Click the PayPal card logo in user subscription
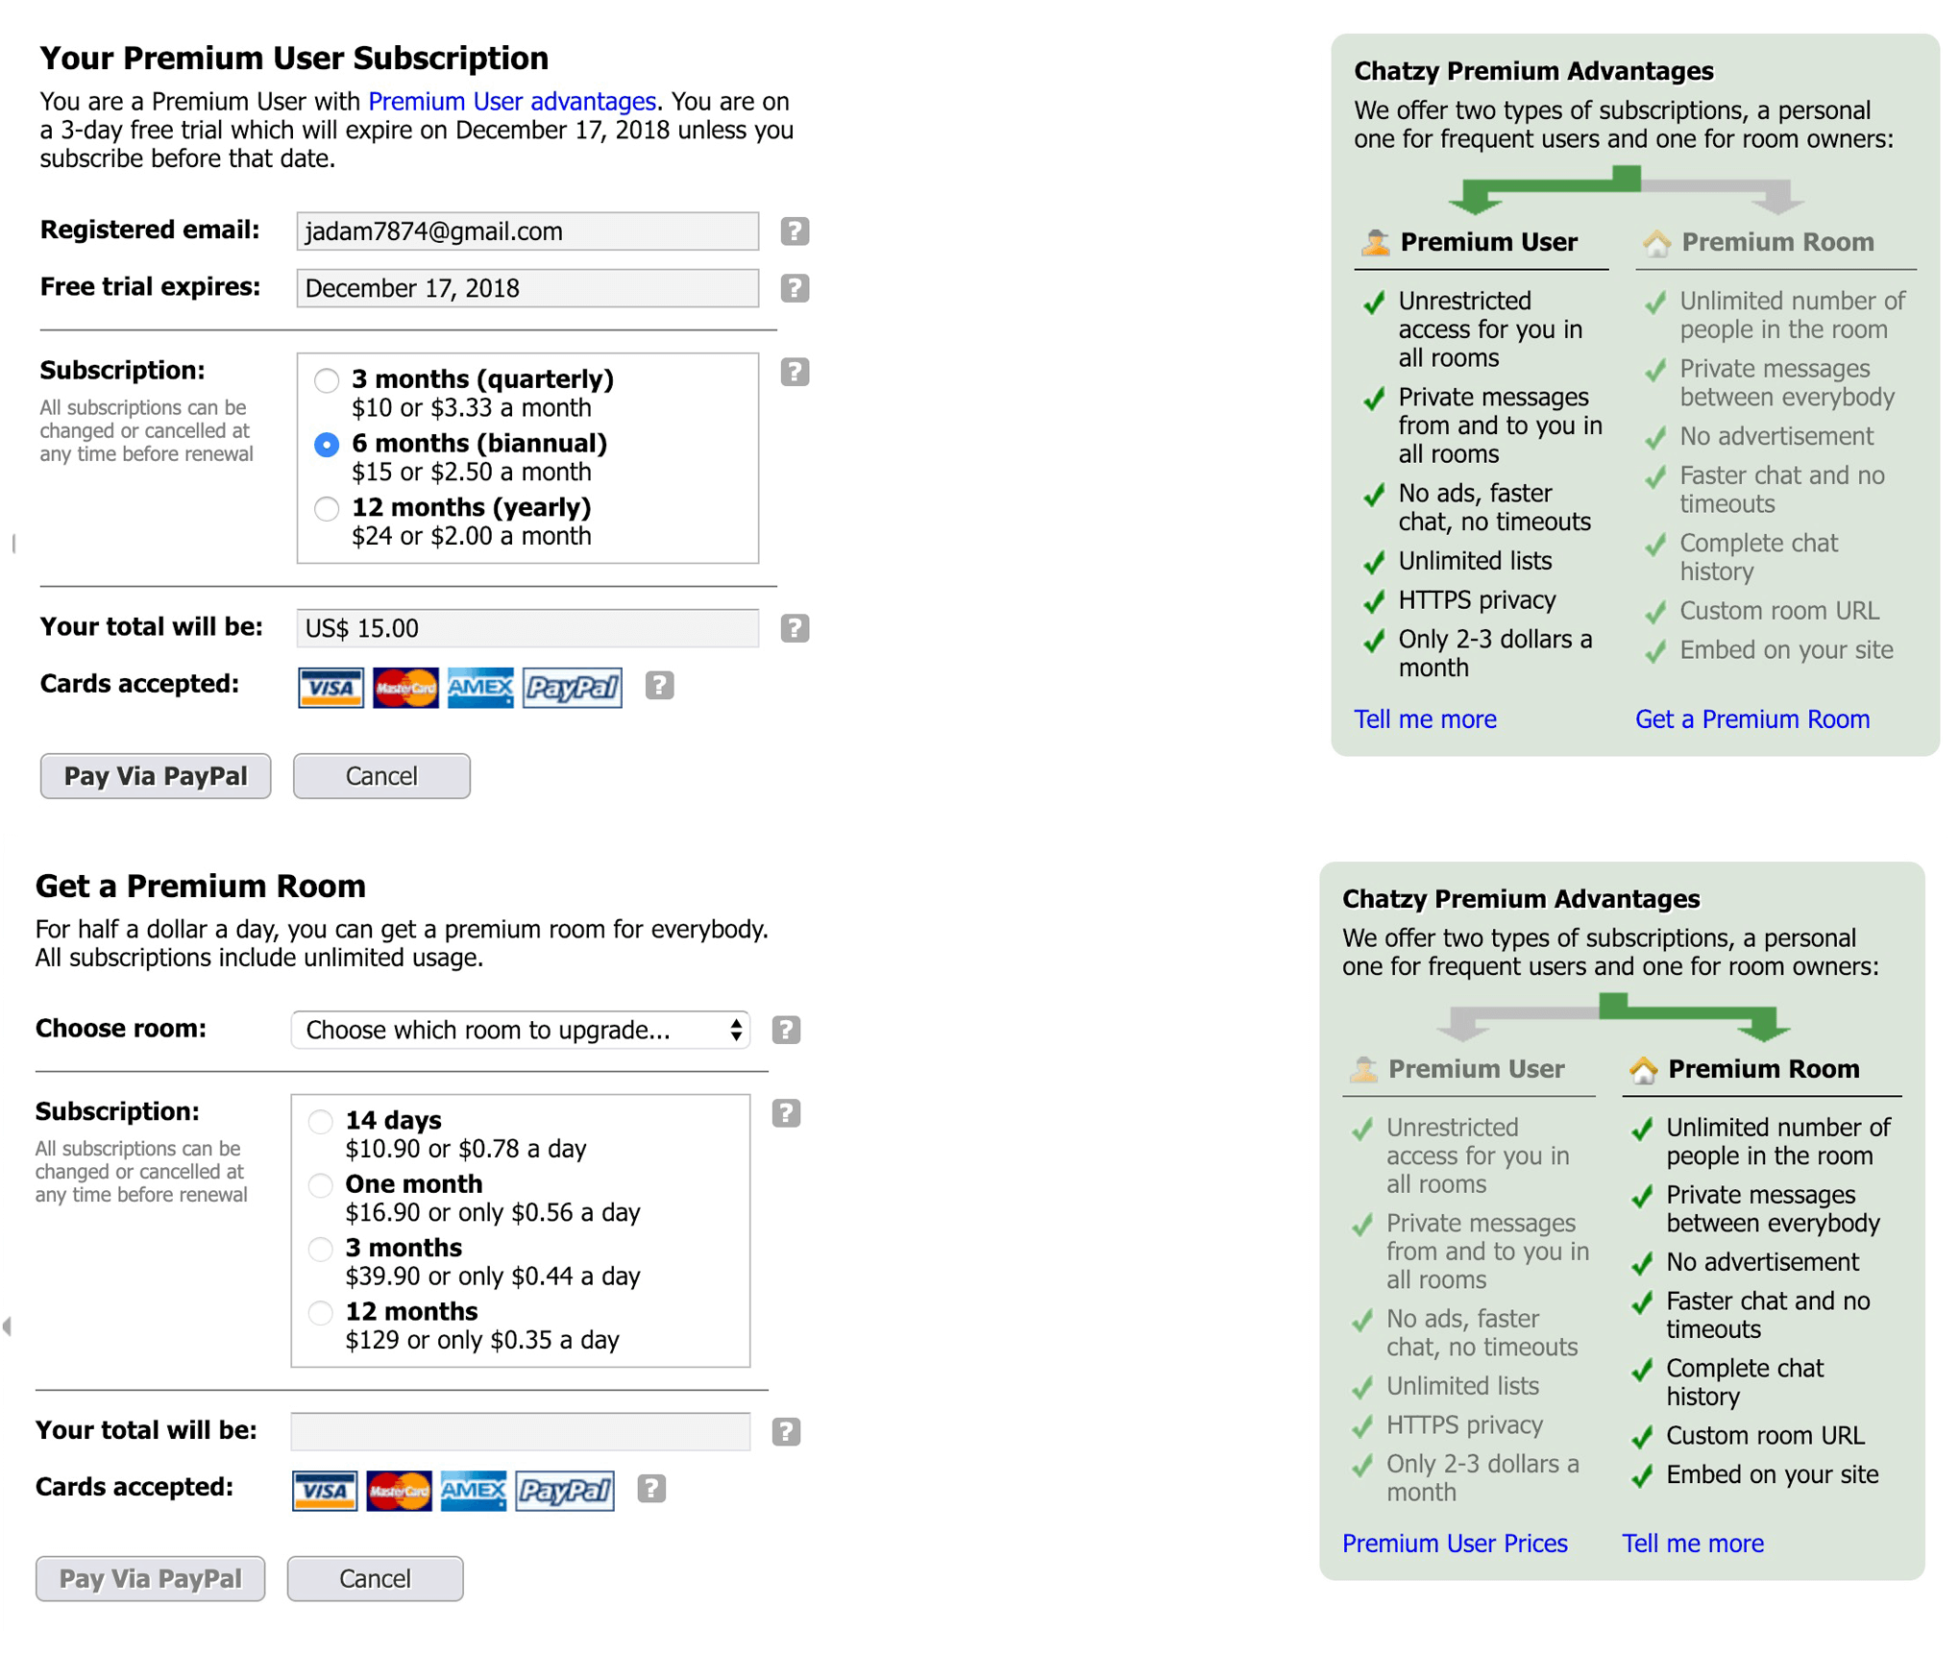Image resolution: width=1959 pixels, height=1654 pixels. click(572, 687)
